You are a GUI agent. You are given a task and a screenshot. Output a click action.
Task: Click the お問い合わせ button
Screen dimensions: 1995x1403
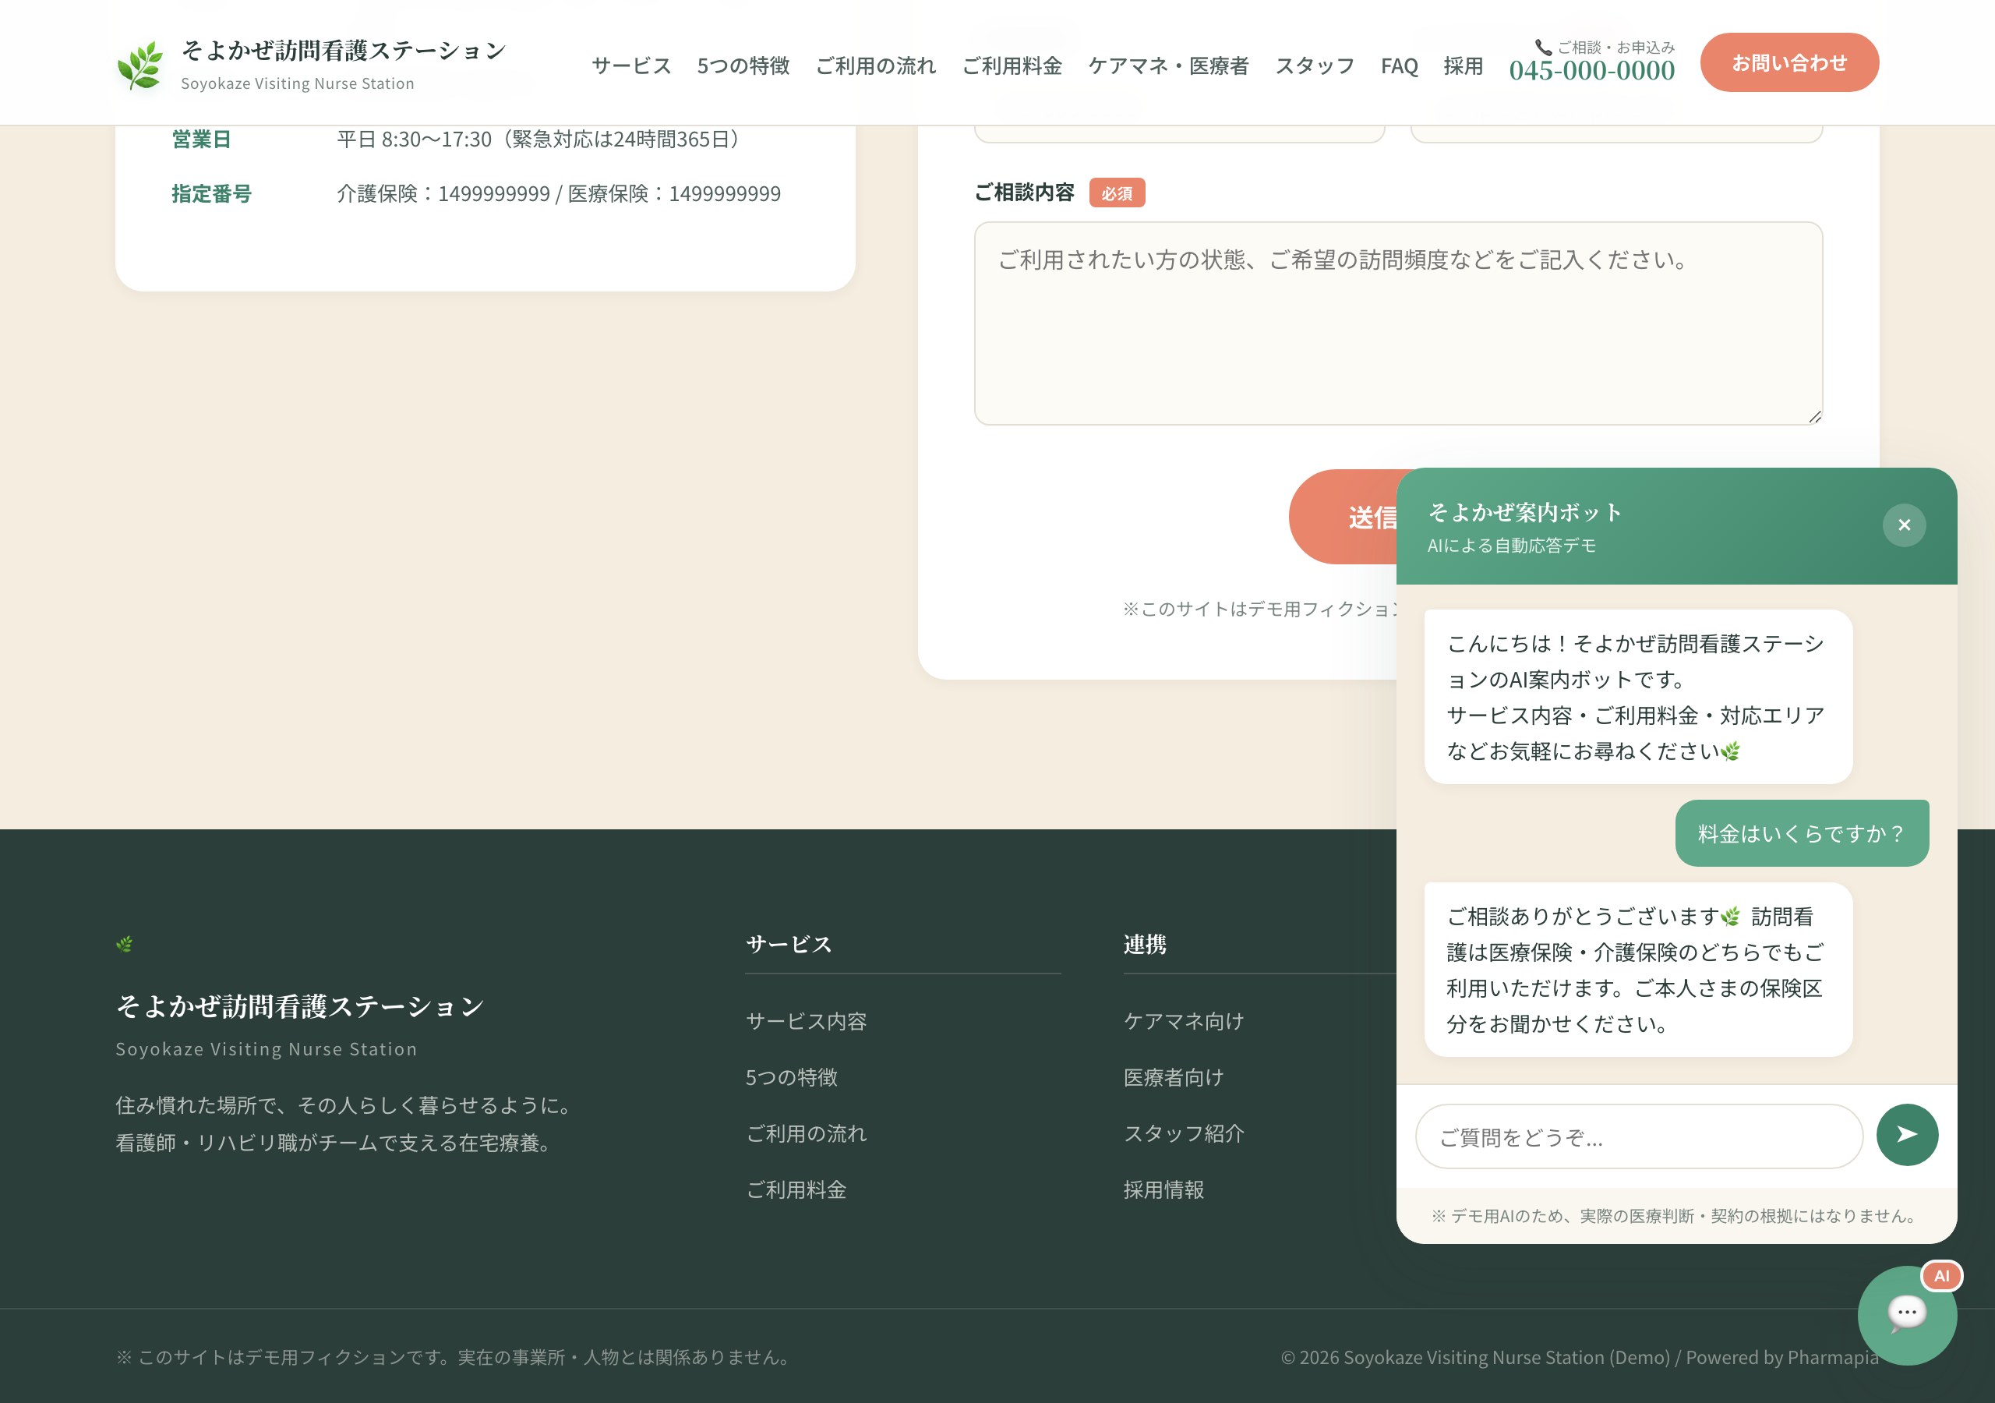tap(1789, 62)
